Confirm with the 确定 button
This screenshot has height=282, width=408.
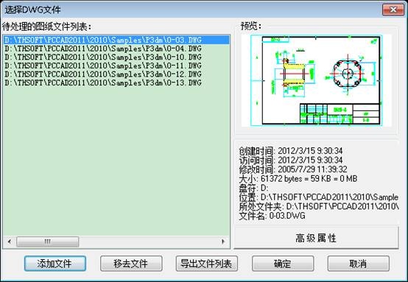click(283, 264)
